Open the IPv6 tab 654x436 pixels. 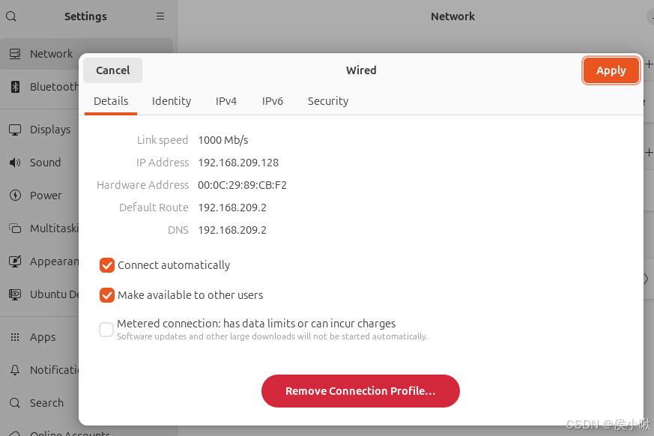pyautogui.click(x=273, y=101)
